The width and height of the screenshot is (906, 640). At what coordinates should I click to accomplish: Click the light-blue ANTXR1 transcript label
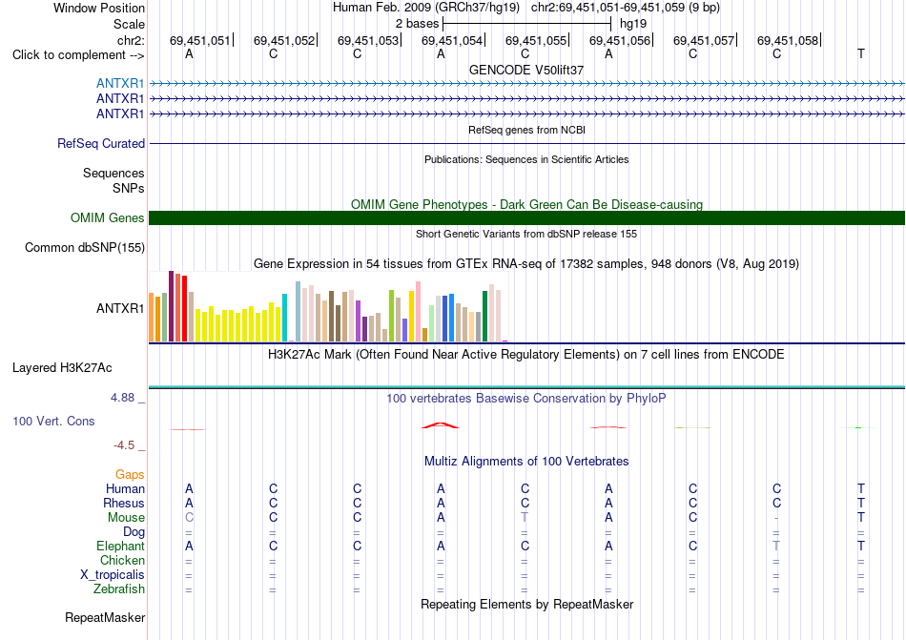tap(119, 83)
